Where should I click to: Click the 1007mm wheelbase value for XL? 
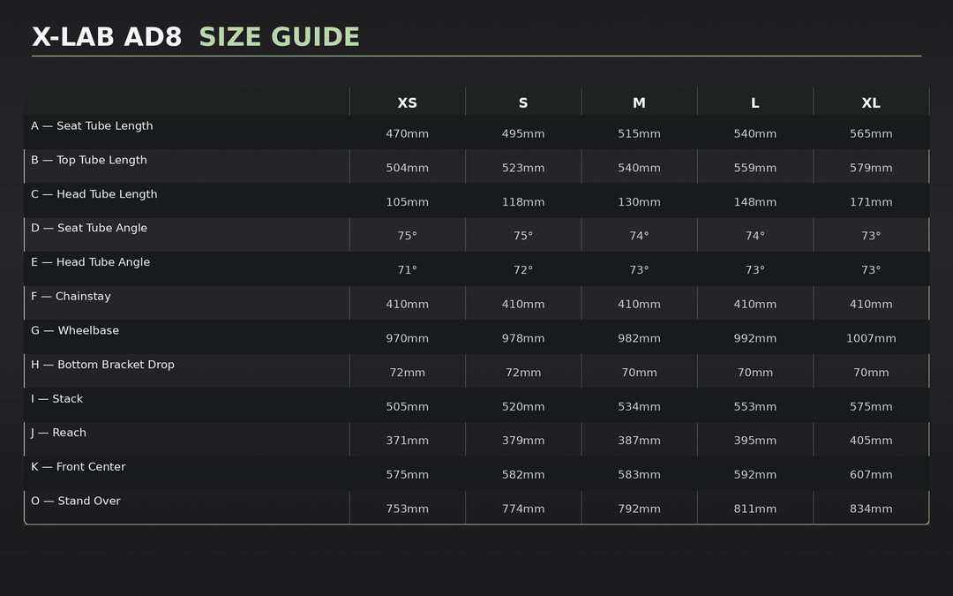[871, 338]
